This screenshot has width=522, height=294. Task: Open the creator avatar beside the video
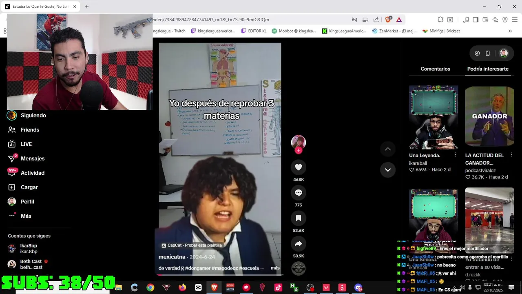(x=299, y=142)
